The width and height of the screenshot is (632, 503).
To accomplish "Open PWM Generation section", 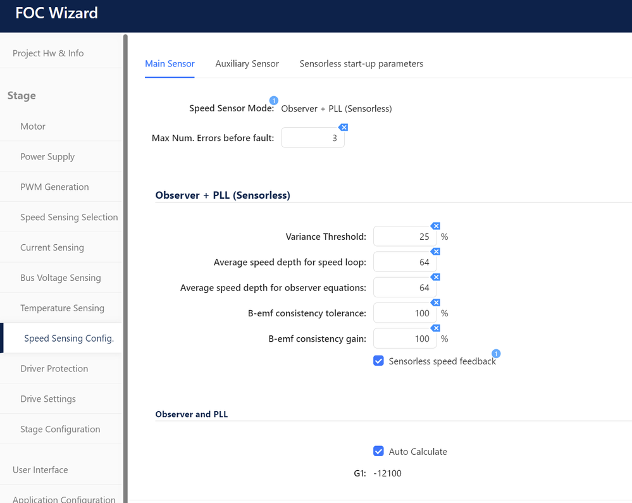I will [54, 187].
